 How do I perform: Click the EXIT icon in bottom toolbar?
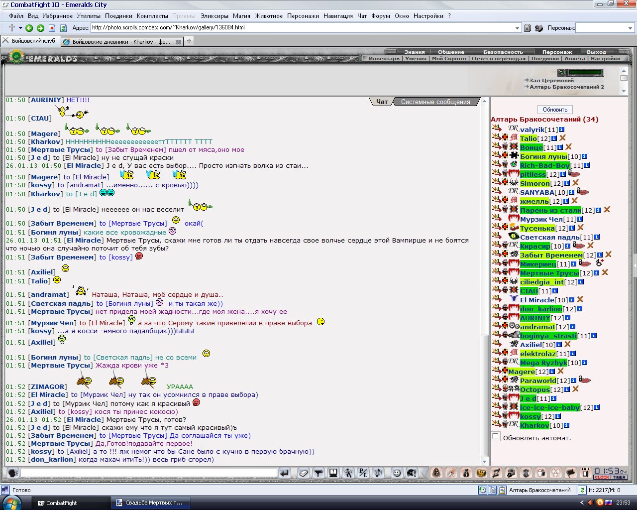click(x=585, y=472)
